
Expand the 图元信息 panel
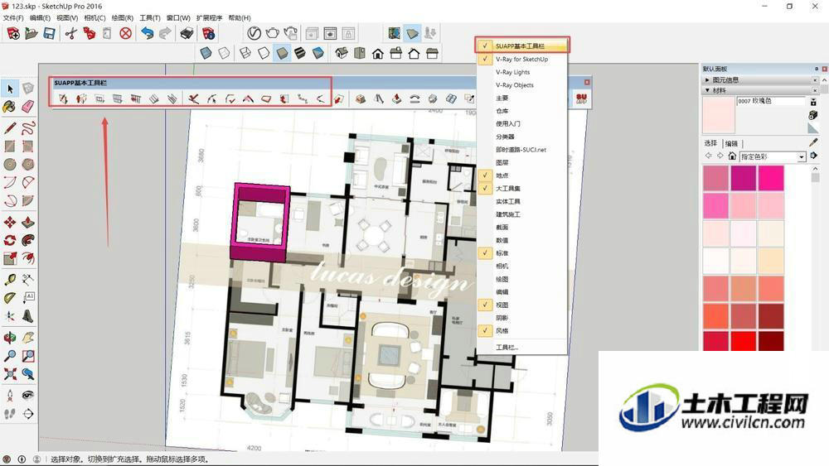click(x=707, y=79)
